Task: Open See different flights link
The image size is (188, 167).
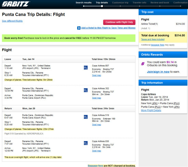Action: tap(12, 21)
